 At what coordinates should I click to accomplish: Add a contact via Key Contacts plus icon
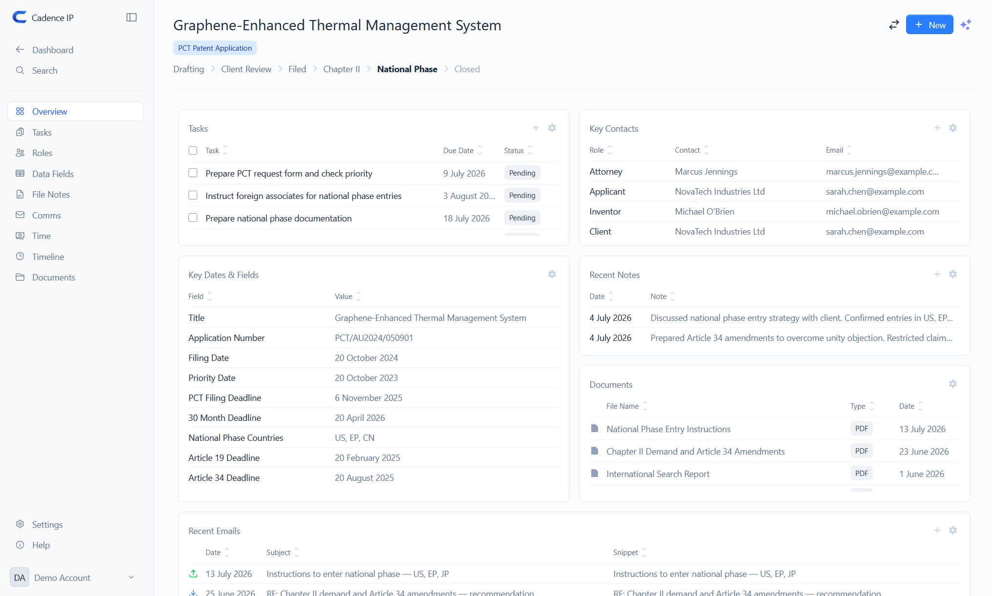[937, 128]
